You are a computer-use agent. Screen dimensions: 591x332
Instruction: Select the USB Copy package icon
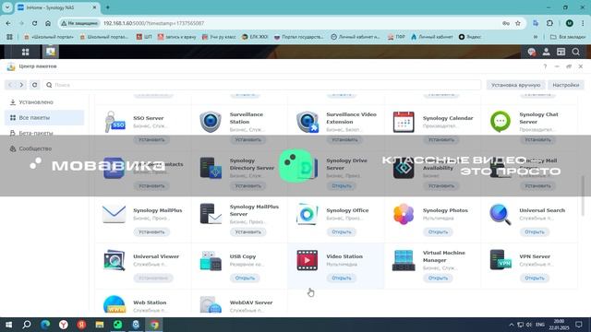pyautogui.click(x=211, y=260)
